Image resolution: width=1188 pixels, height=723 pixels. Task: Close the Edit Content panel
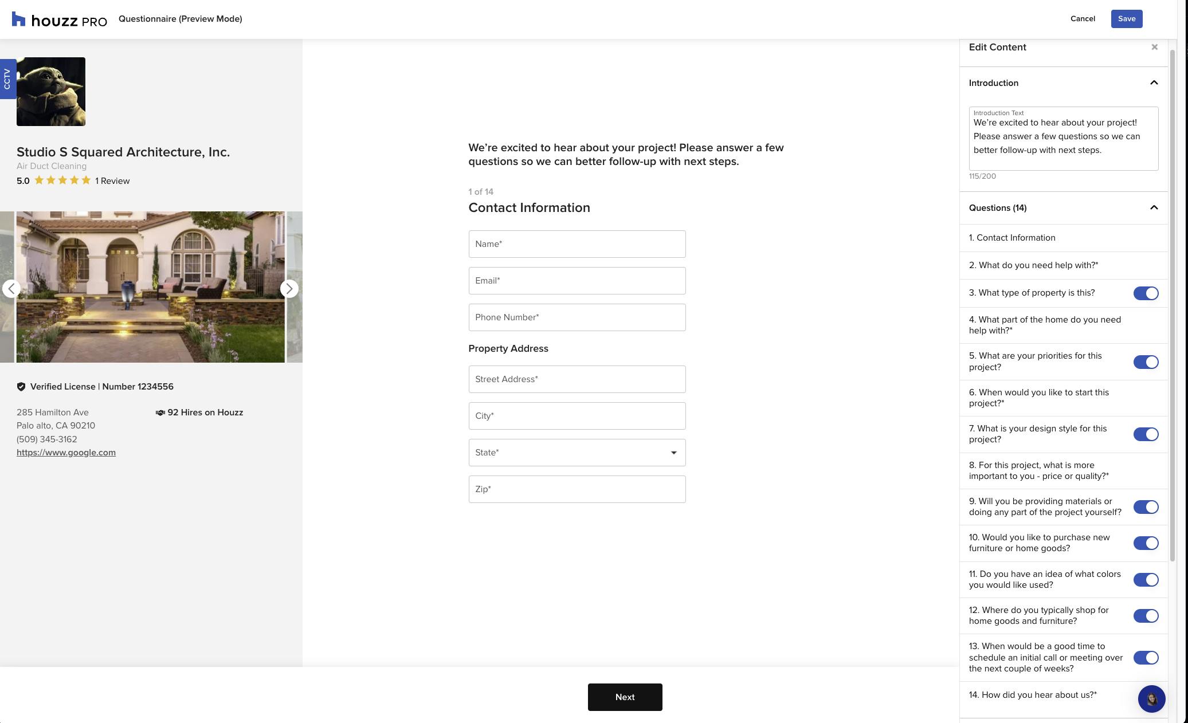click(x=1154, y=47)
